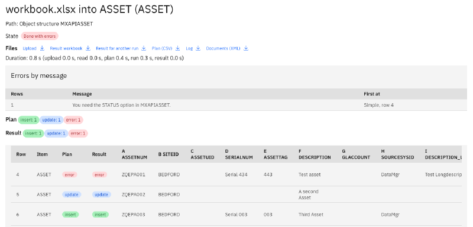Screen dimensions: 473x227
Task: Click the 'E ASSETTAG' column header
Action: coord(276,154)
